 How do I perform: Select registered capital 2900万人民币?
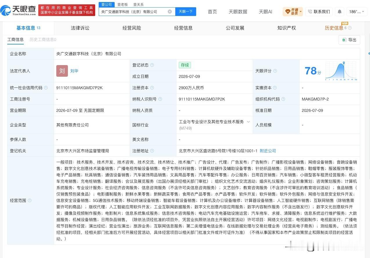[191, 88]
